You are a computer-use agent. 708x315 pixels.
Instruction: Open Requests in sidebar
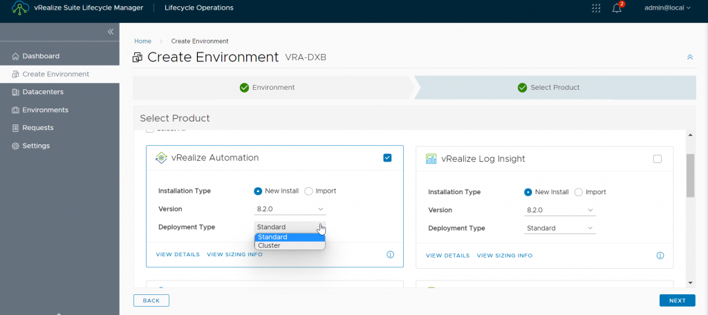point(59,128)
